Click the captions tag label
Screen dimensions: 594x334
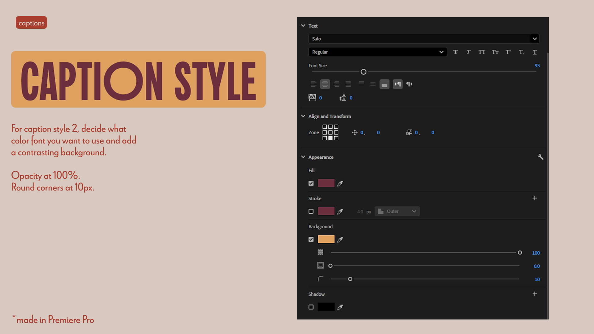pos(31,23)
